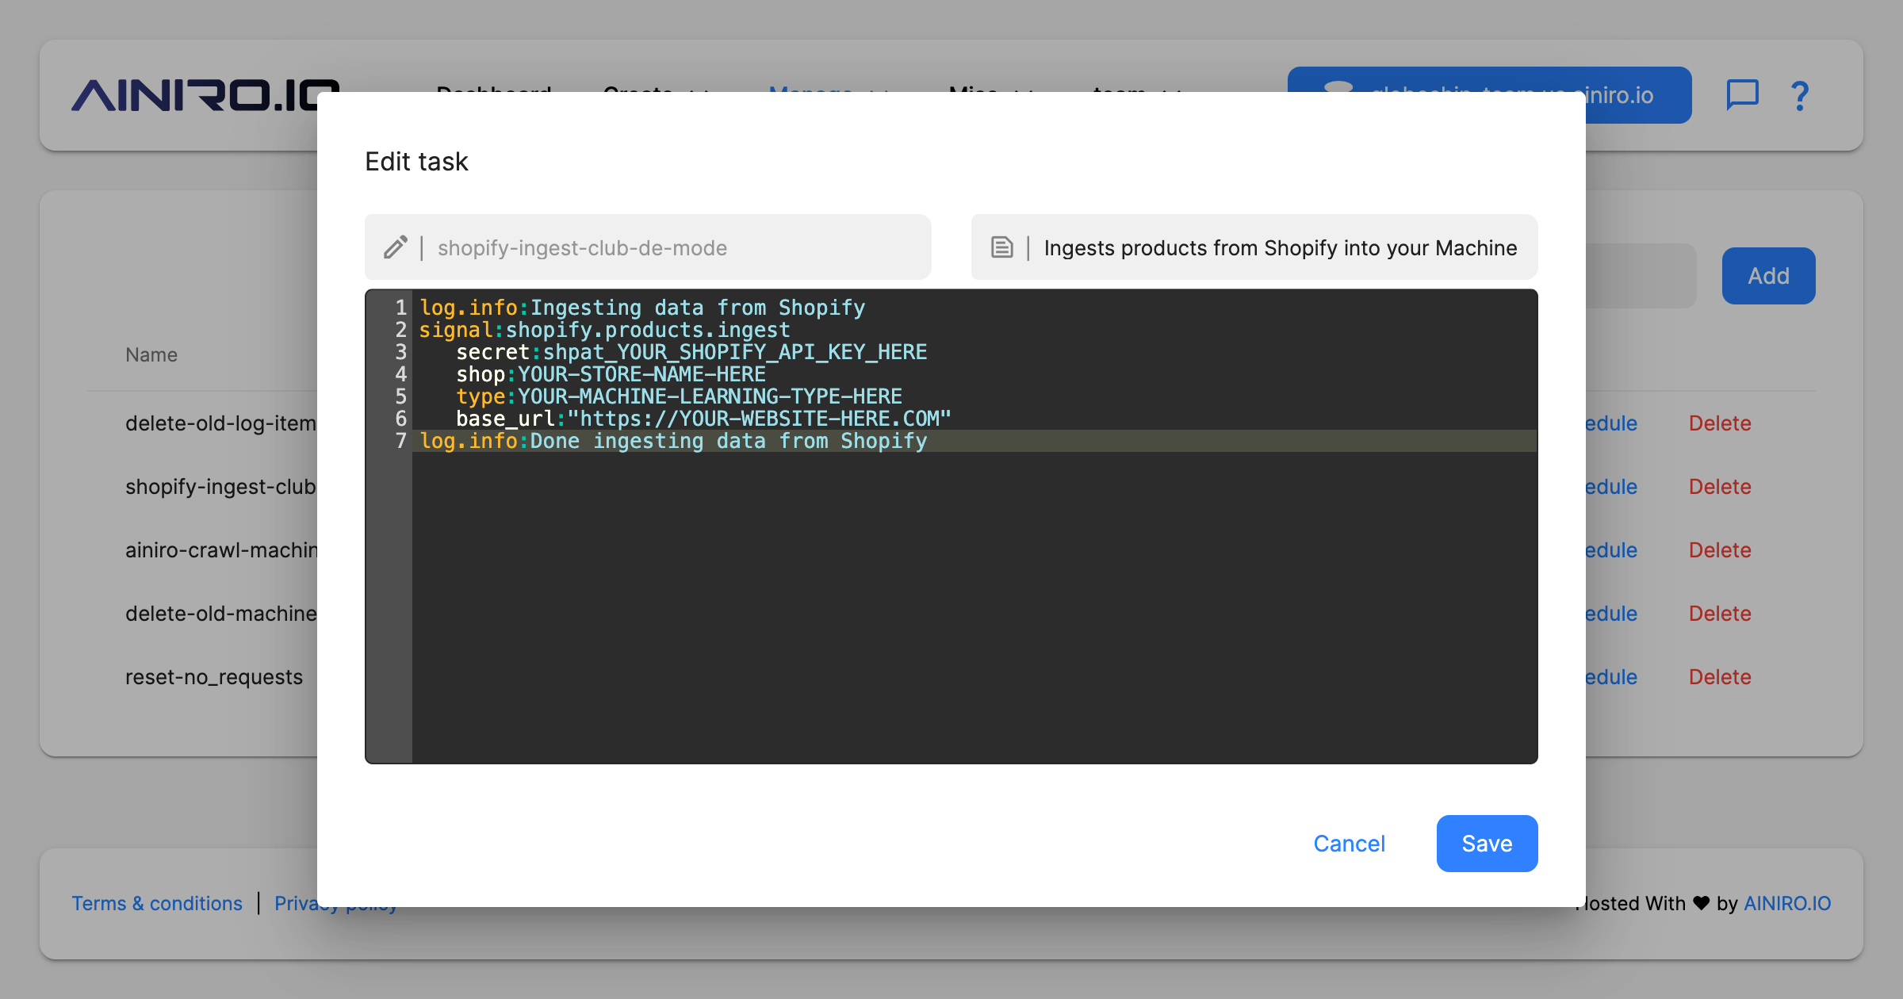Schedule the shopify-ingest-club task
This screenshot has height=999, width=1903.
[x=1611, y=487]
